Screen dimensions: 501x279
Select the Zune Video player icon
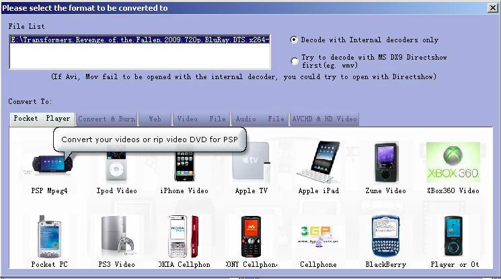coord(386,162)
